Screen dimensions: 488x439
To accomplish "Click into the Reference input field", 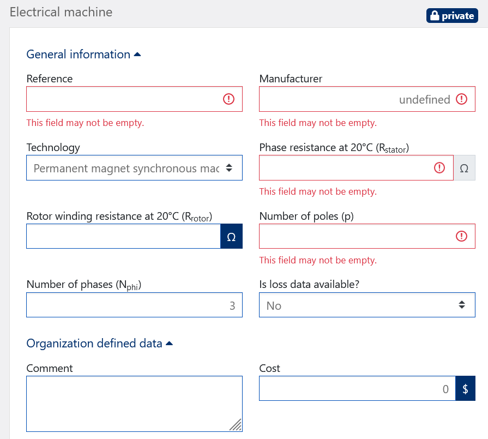I will coord(123,99).
